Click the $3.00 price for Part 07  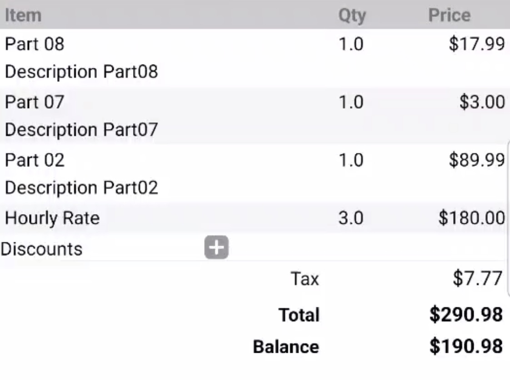(481, 102)
